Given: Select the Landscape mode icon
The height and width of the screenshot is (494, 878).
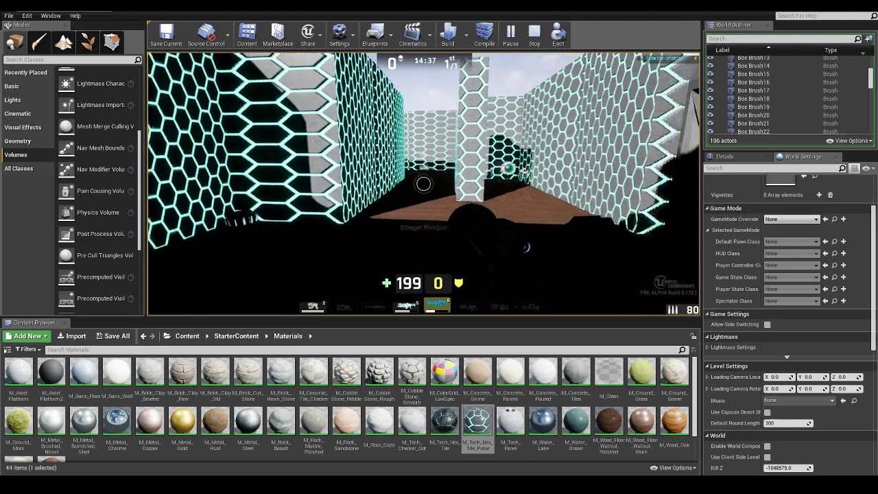Looking at the screenshot, I should point(64,43).
